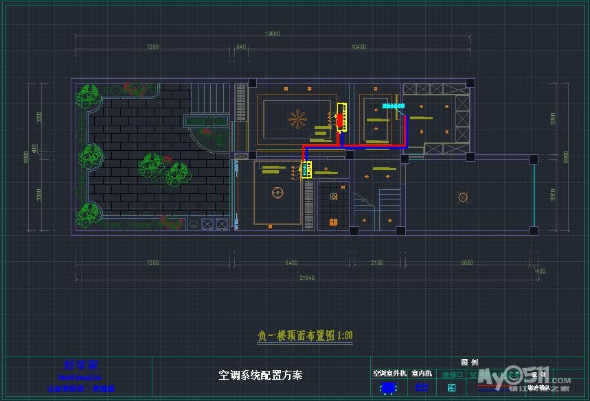Click the 空调室外机 legend label

coord(389,374)
